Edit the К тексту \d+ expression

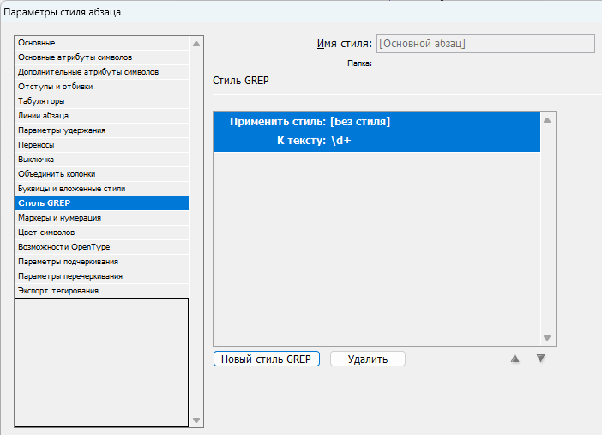point(340,140)
